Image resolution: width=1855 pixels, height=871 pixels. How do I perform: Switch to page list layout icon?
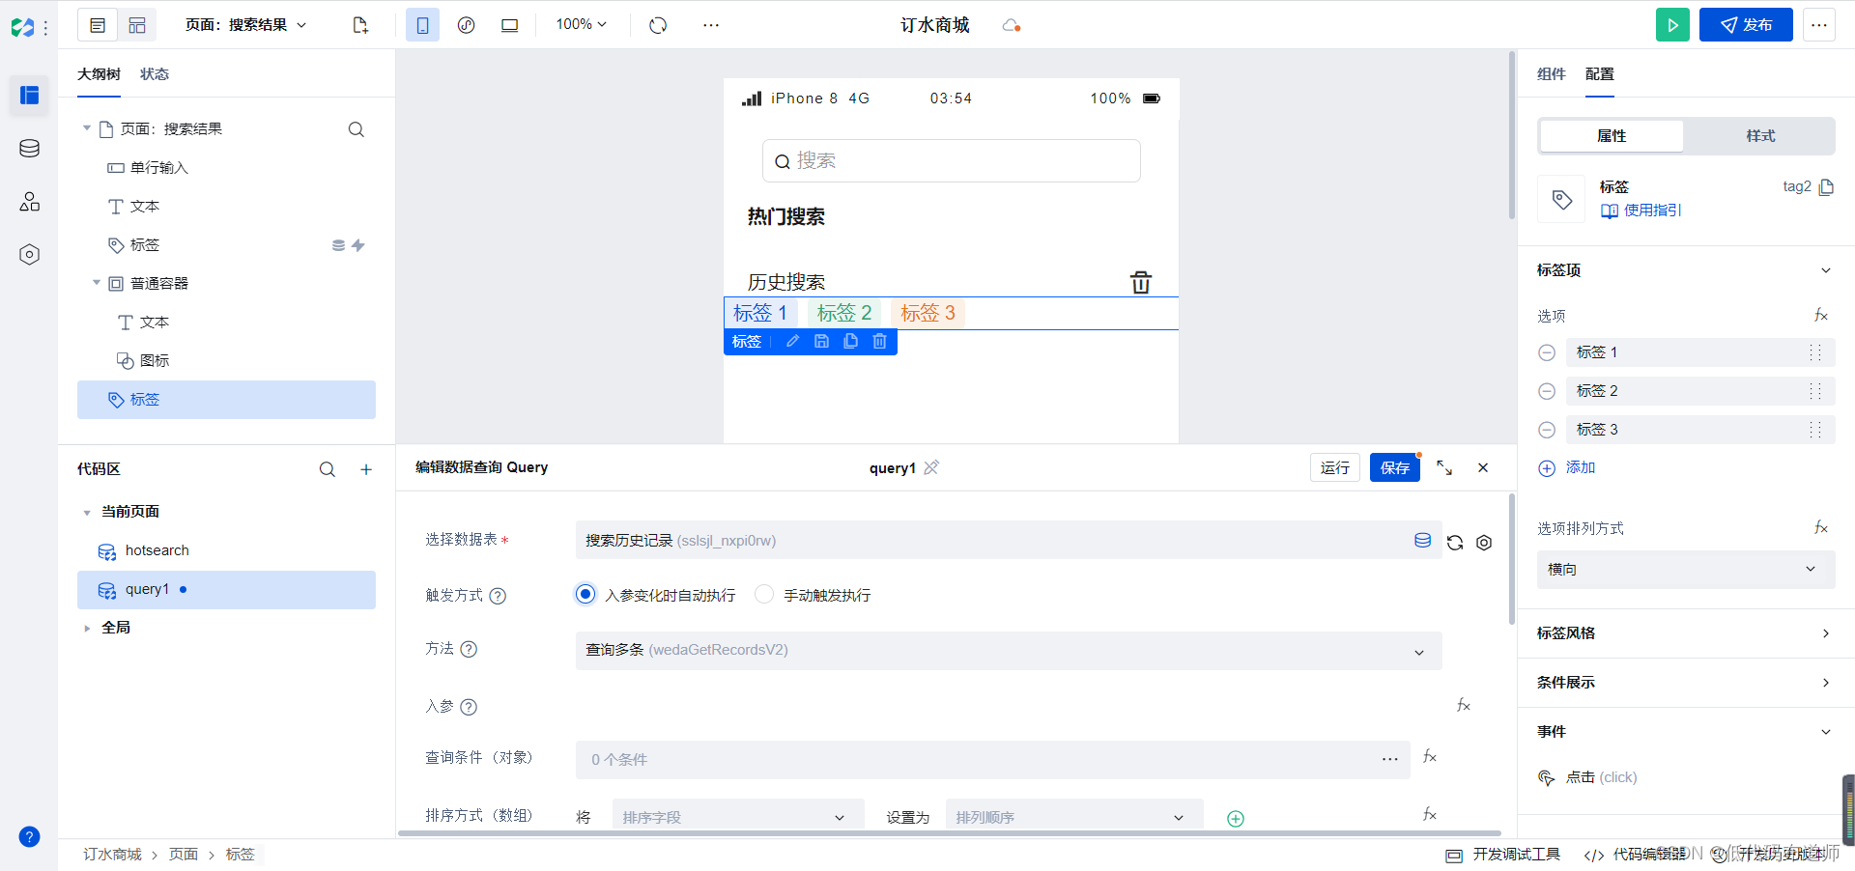pyautogui.click(x=98, y=25)
